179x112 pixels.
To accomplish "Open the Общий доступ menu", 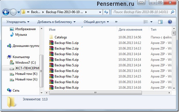I will 96,22.
